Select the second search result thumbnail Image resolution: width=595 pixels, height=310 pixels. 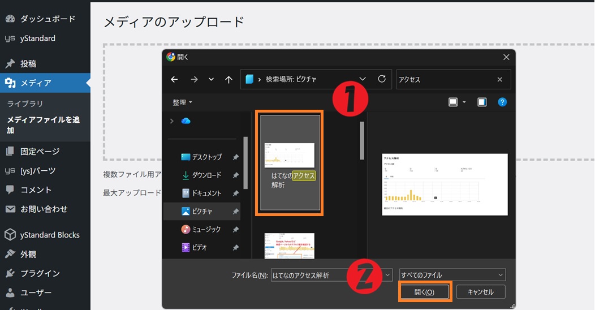point(290,246)
